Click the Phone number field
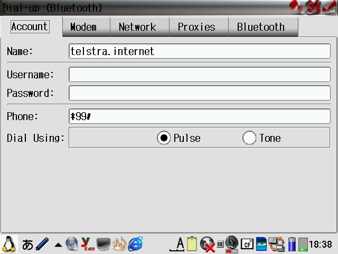The image size is (338, 254). 200,116
